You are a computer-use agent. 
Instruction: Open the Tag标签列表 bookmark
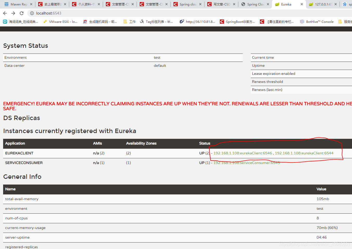click(x=156, y=22)
